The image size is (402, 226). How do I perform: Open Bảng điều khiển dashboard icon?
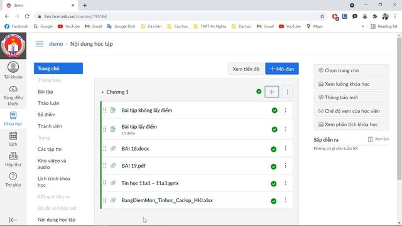(x=13, y=95)
